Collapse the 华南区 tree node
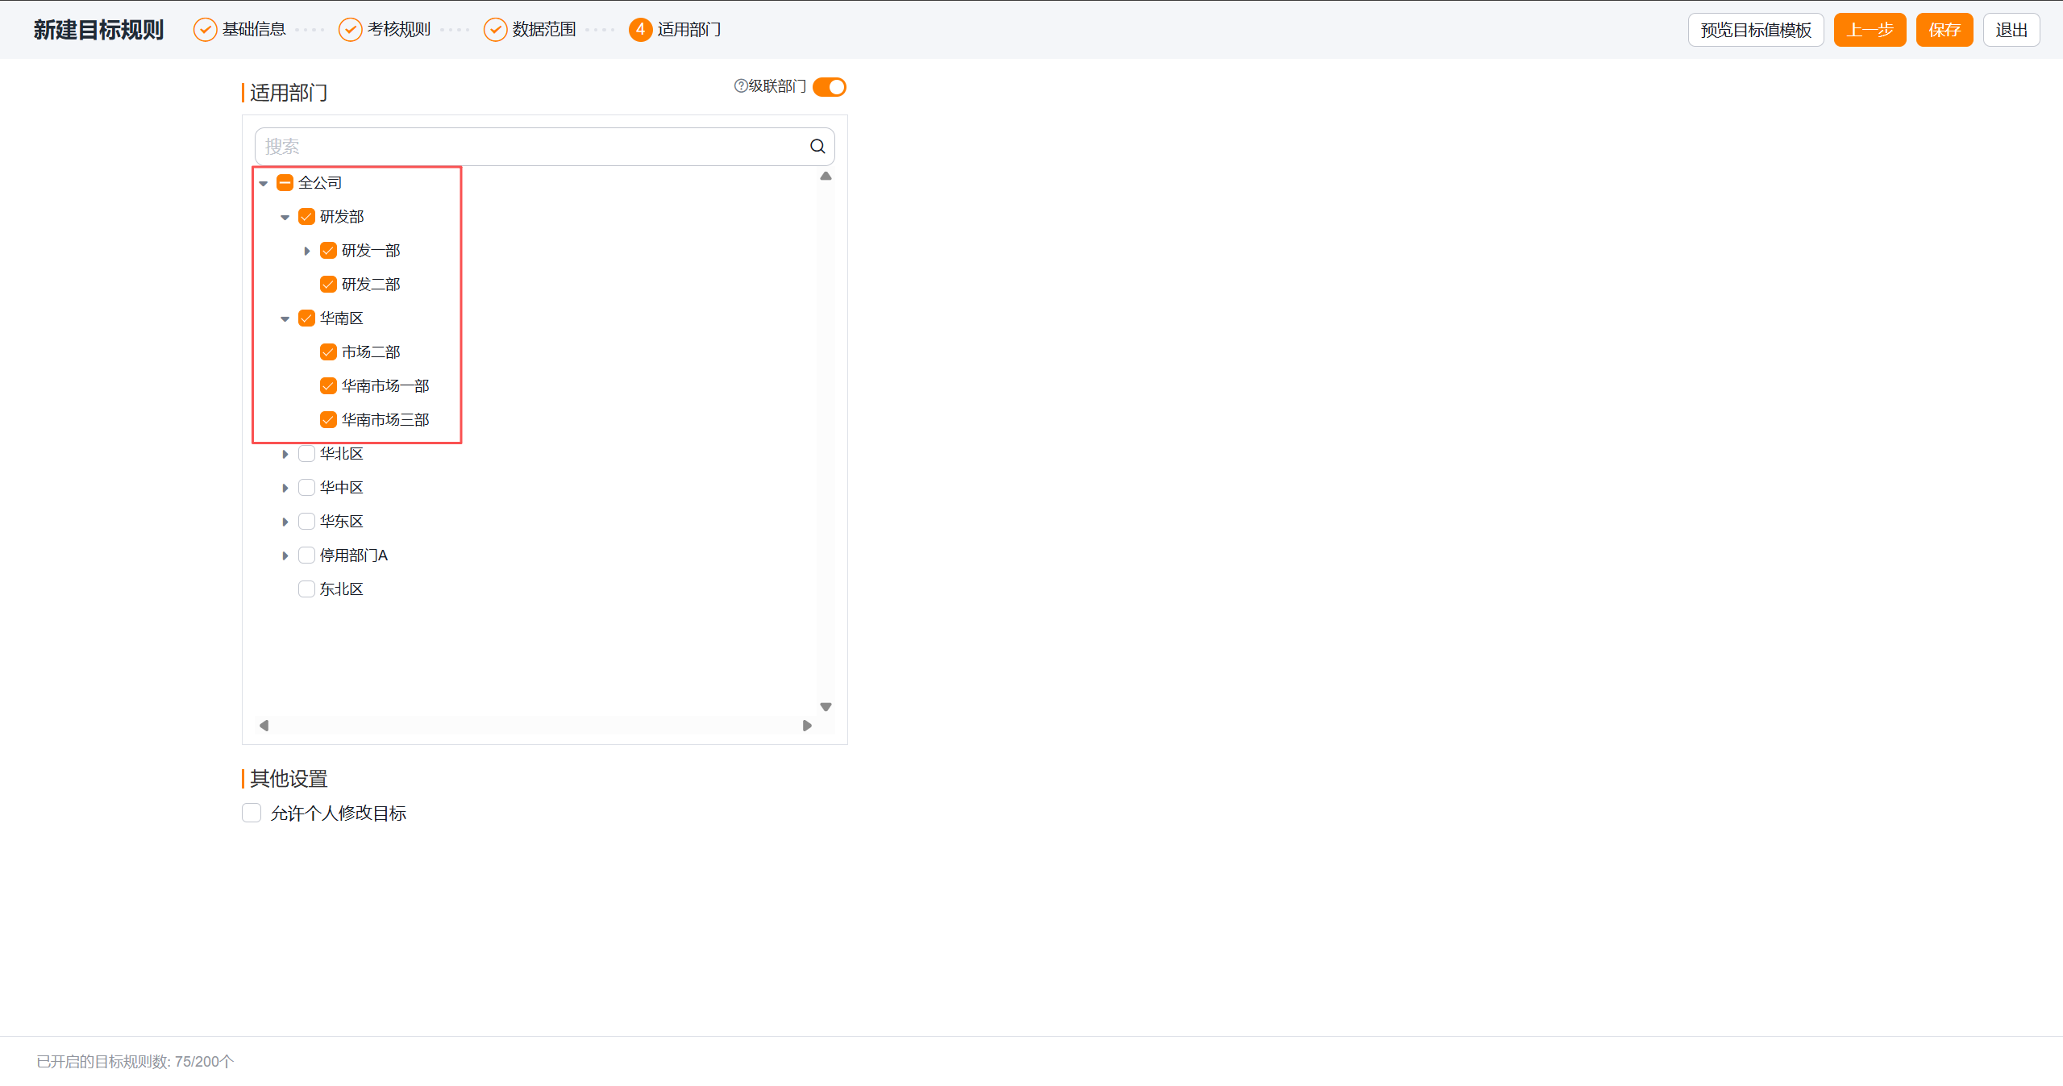This screenshot has width=2063, height=1086. click(x=285, y=319)
